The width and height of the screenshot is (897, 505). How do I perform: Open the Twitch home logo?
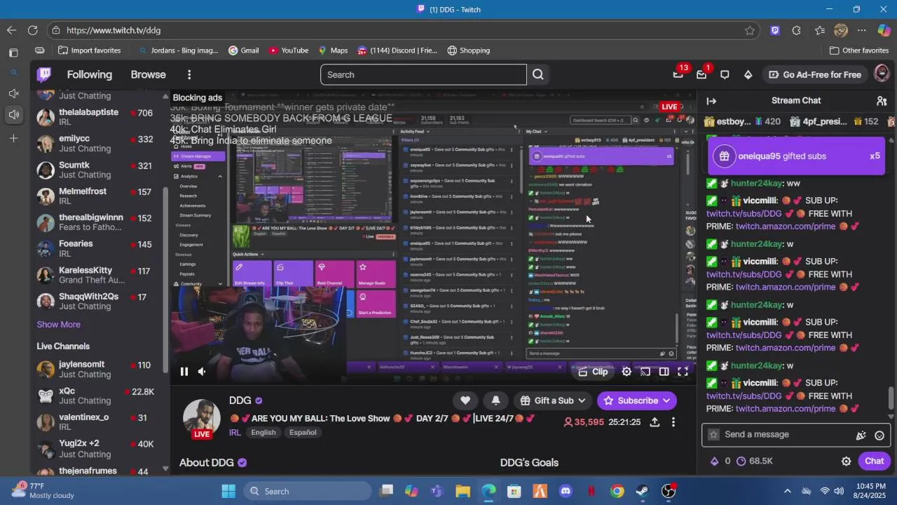pyautogui.click(x=44, y=74)
